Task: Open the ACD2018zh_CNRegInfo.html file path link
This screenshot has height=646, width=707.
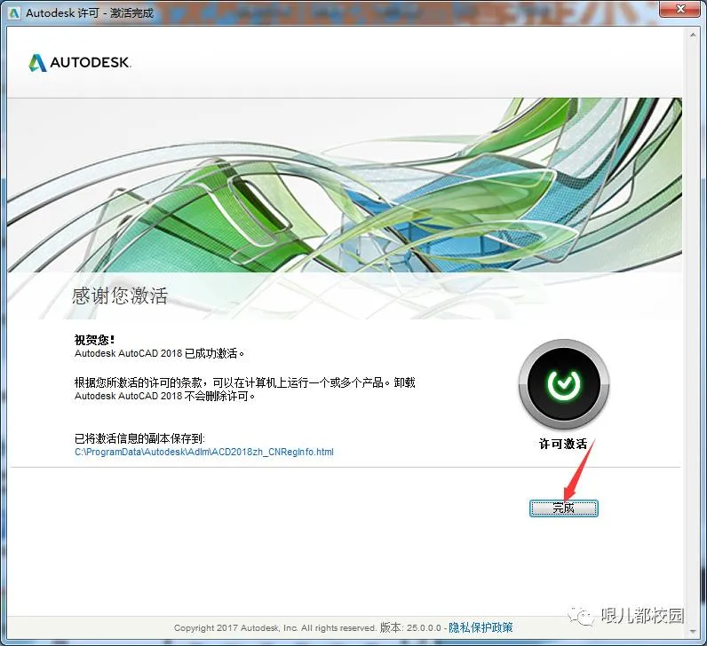Action: point(203,452)
